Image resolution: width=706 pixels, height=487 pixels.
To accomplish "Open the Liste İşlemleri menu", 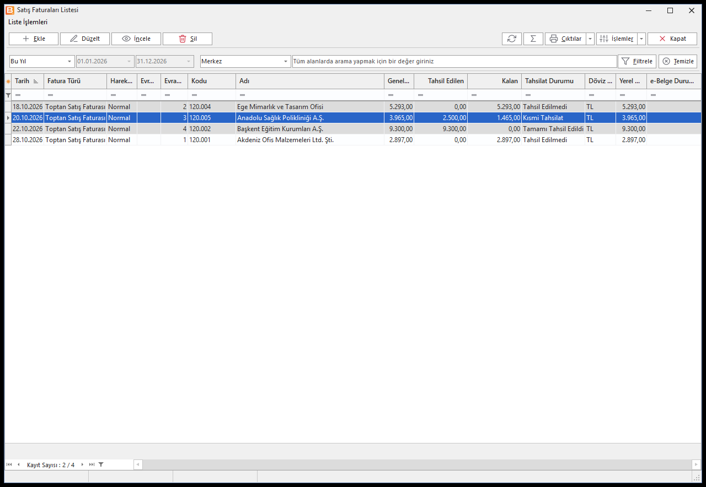I will pyautogui.click(x=28, y=22).
